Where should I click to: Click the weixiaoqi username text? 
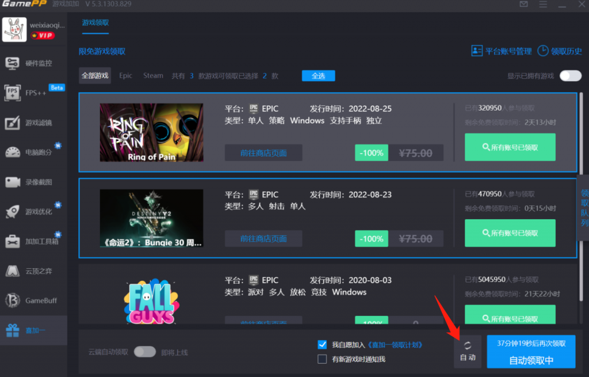pyautogui.click(x=47, y=25)
